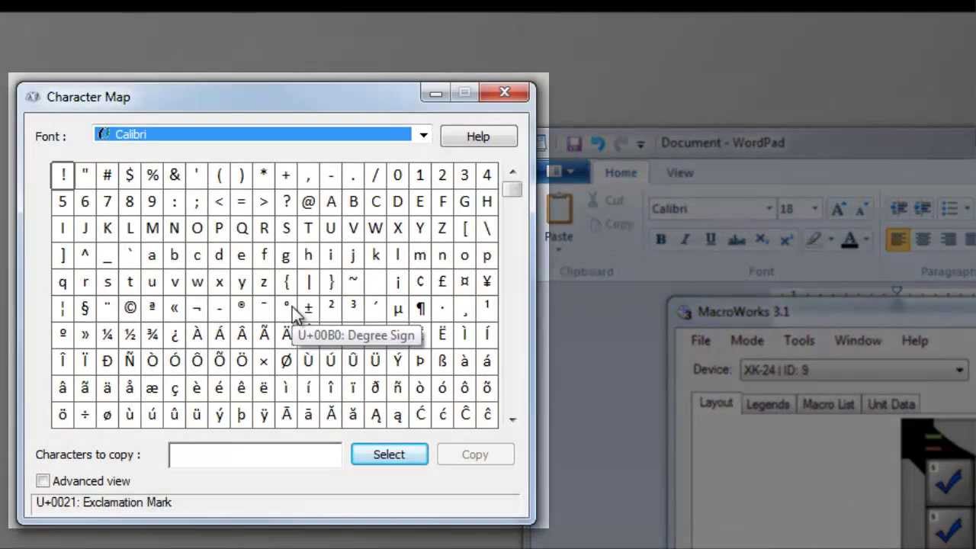Click character grid scroll down arrow
Screen dimensions: 976x549
click(x=512, y=419)
